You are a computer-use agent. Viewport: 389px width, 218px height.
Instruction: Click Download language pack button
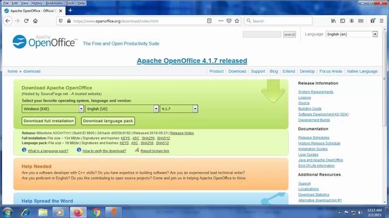click(108, 121)
